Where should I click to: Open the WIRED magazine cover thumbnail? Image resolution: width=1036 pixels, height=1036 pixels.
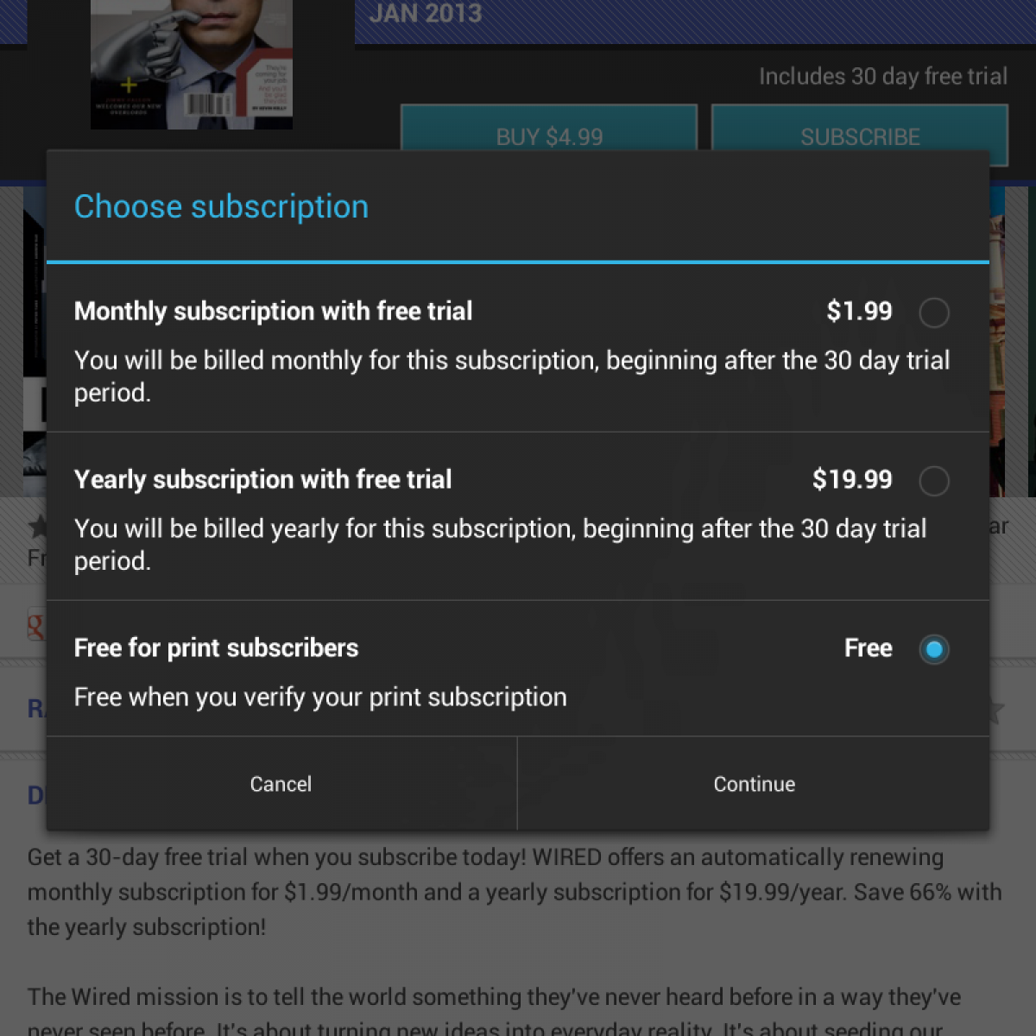click(192, 65)
